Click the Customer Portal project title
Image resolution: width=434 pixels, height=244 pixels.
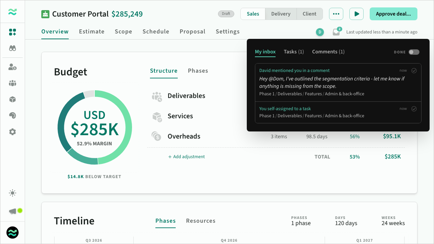[x=81, y=14]
